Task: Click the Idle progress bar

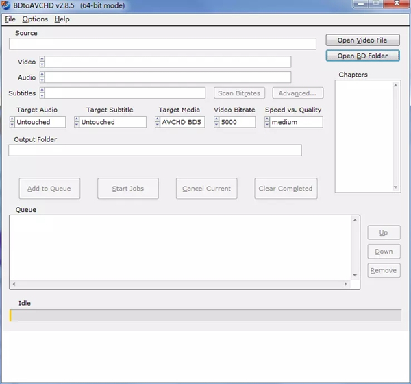Action: pyautogui.click(x=206, y=315)
